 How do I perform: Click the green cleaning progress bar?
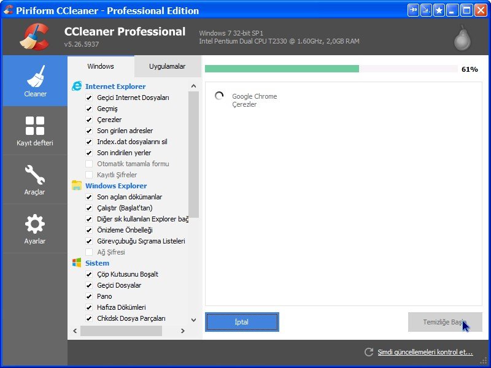(282, 69)
